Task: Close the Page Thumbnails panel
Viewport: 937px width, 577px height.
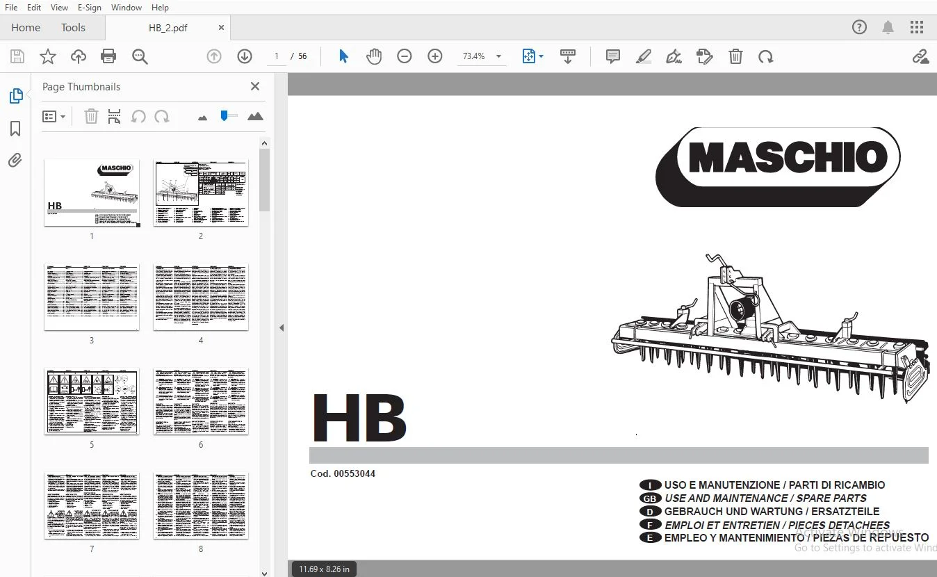Action: pos(255,86)
